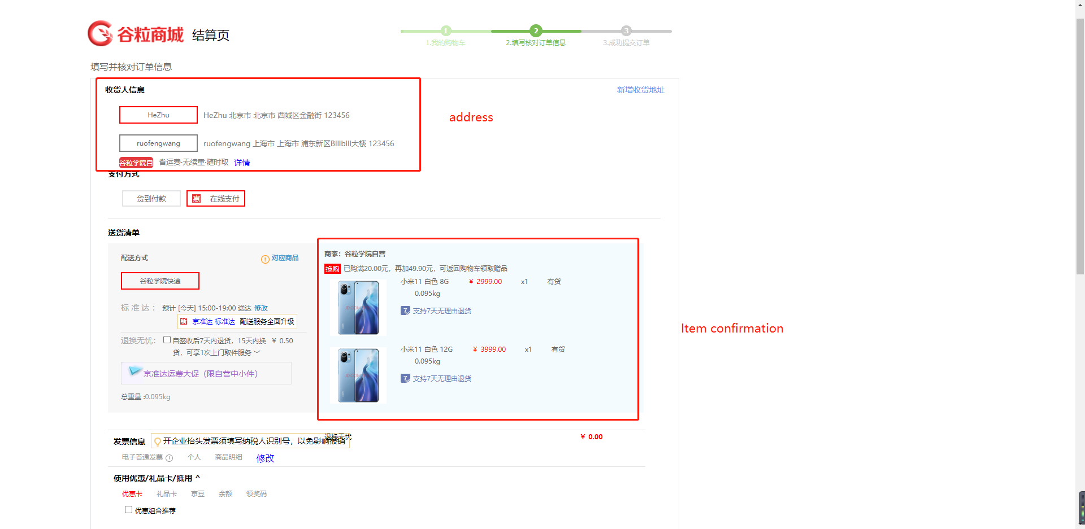1085x529 pixels.
Task: Click the paper plane icon in promo banner
Action: [136, 371]
